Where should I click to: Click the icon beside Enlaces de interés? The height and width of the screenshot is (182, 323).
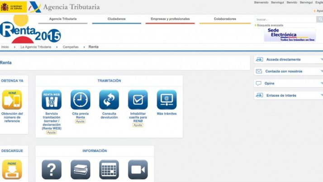(259, 95)
